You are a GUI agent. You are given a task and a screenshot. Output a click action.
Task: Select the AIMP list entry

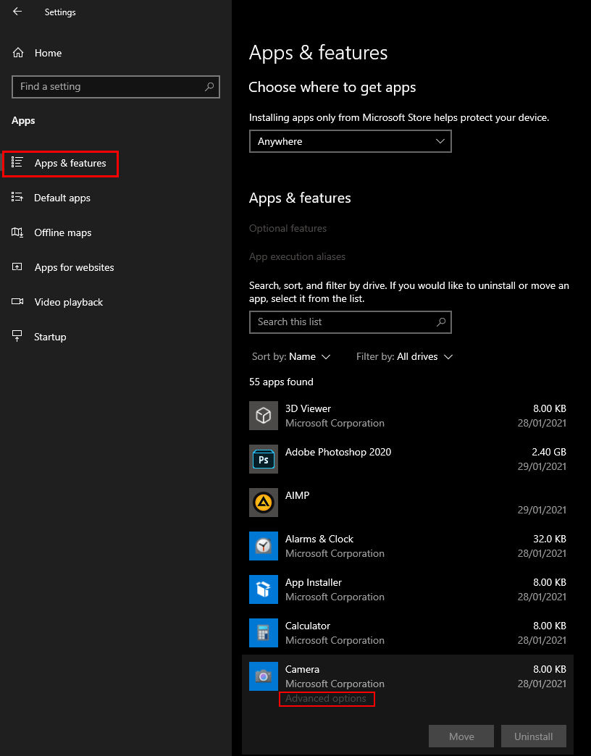click(x=408, y=503)
